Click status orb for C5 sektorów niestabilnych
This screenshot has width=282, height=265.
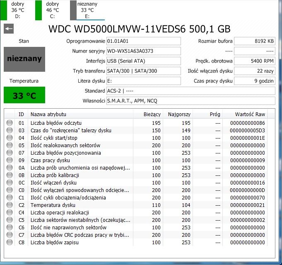pos(10,220)
